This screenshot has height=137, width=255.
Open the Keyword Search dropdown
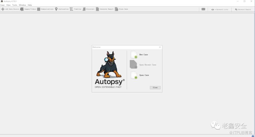tap(243, 9)
